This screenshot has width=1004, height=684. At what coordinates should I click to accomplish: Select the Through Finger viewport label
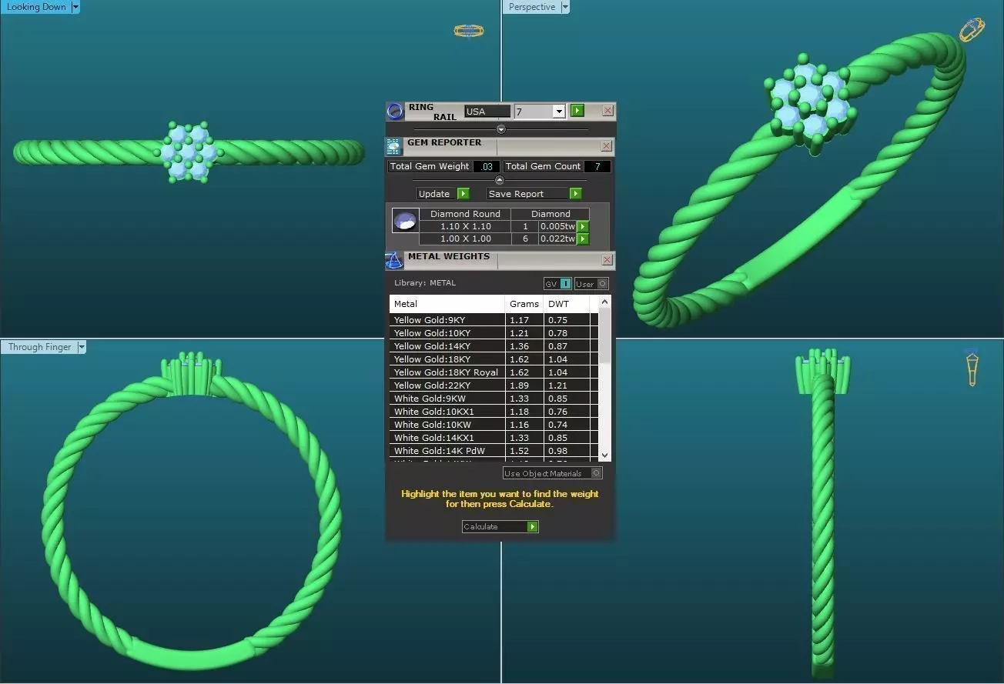point(39,347)
